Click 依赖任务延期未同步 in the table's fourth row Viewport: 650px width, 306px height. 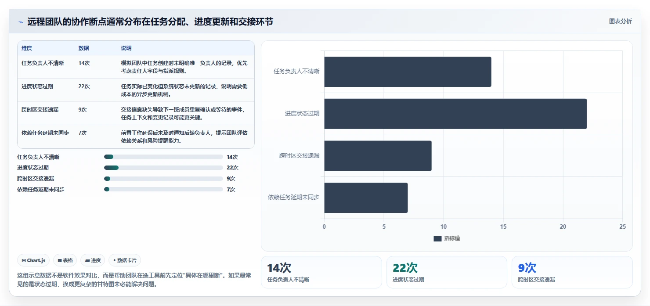pyautogui.click(x=45, y=133)
